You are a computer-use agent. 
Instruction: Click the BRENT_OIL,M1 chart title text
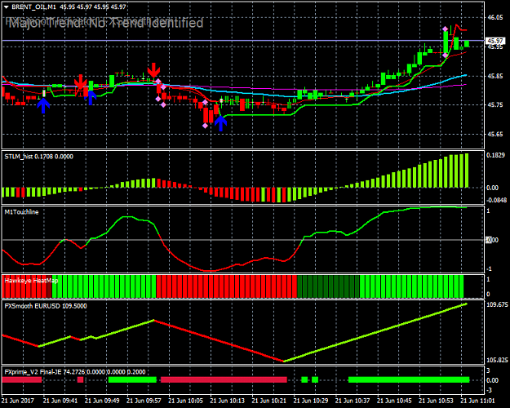click(x=33, y=7)
